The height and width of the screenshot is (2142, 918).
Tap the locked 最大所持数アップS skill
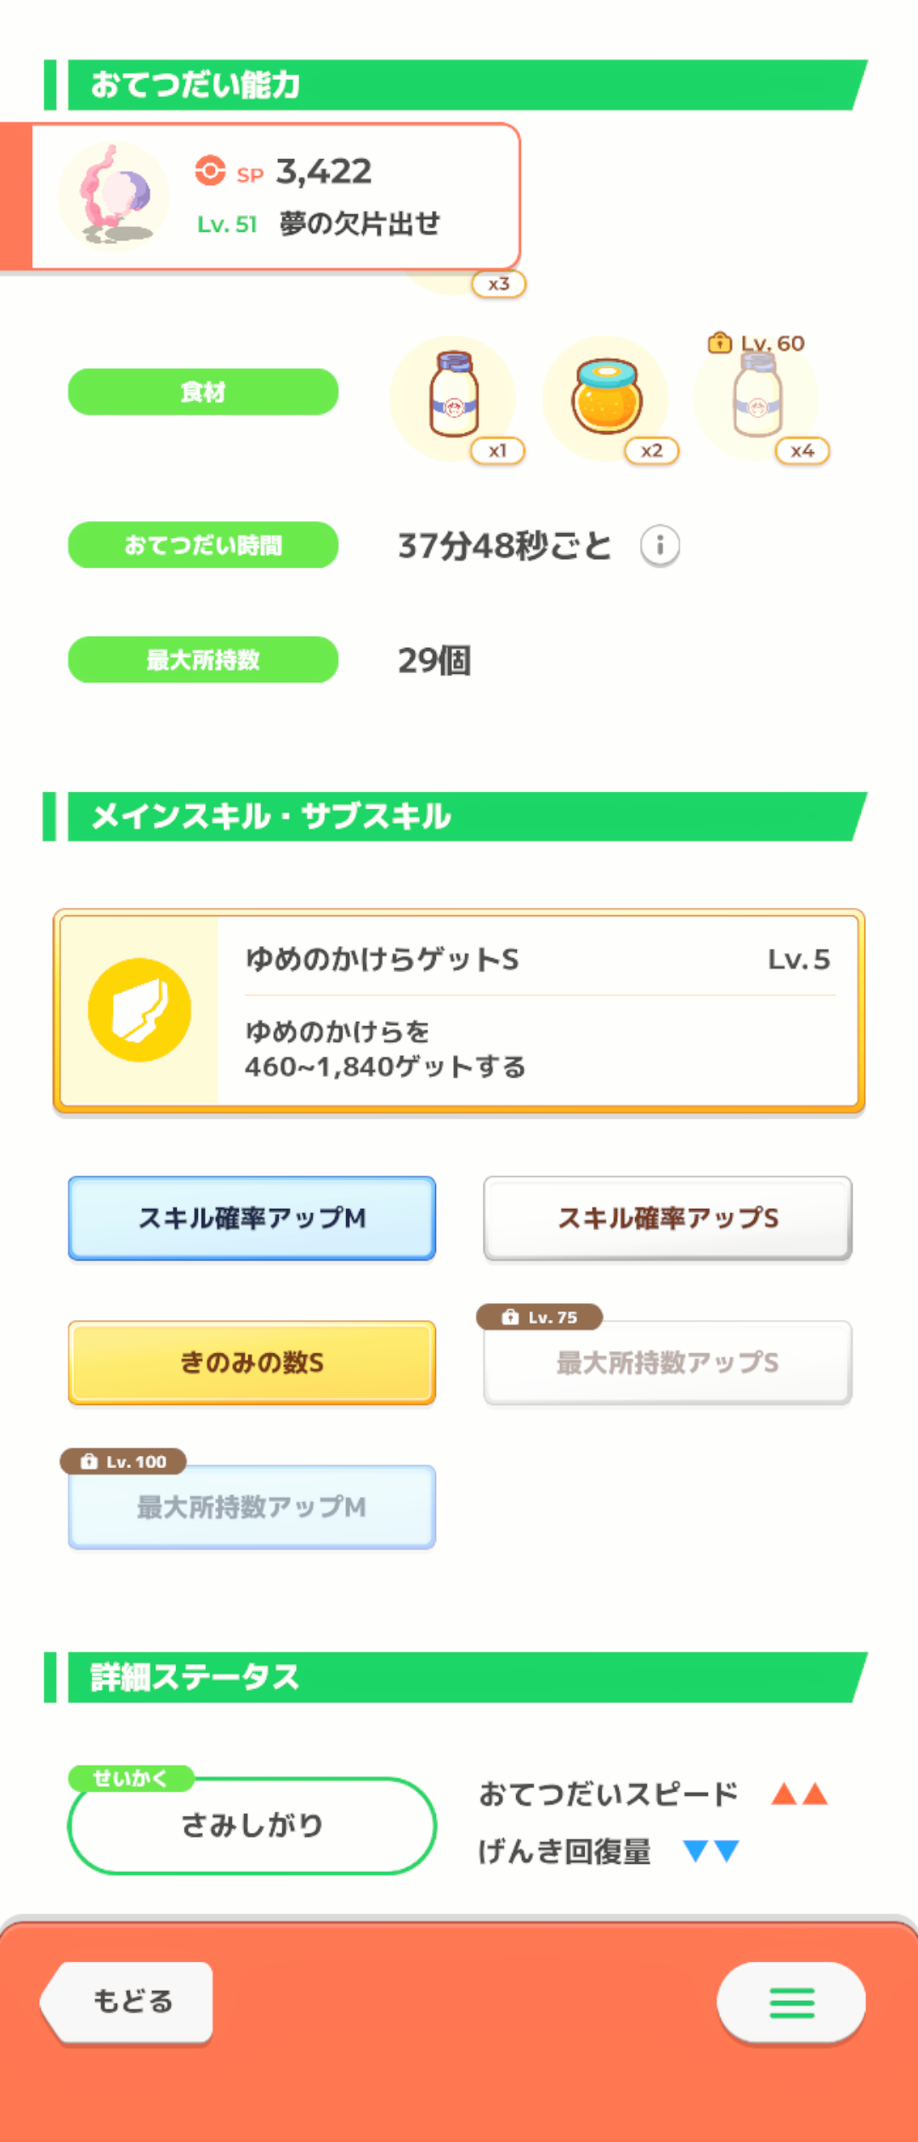[x=667, y=1363]
